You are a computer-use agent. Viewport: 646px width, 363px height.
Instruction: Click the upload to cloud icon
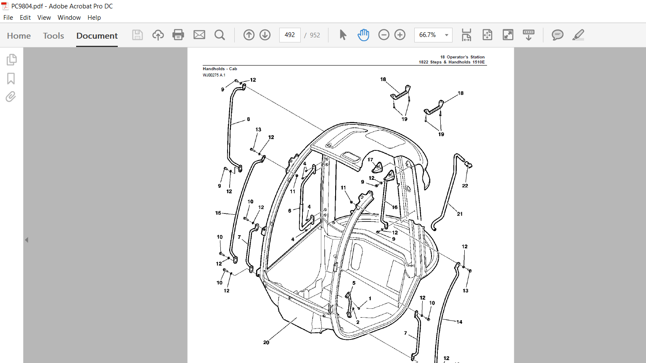[x=158, y=35]
